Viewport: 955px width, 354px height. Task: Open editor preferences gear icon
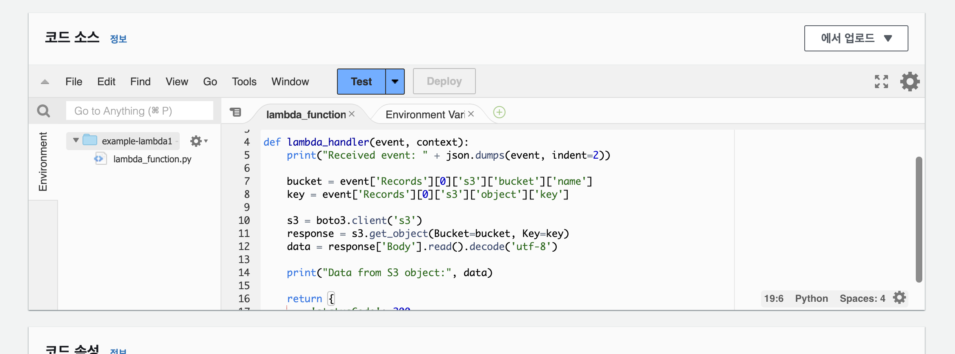910,82
